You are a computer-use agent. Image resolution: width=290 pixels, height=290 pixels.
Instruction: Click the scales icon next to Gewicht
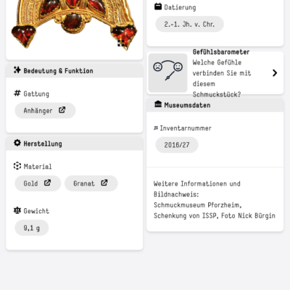17,210
